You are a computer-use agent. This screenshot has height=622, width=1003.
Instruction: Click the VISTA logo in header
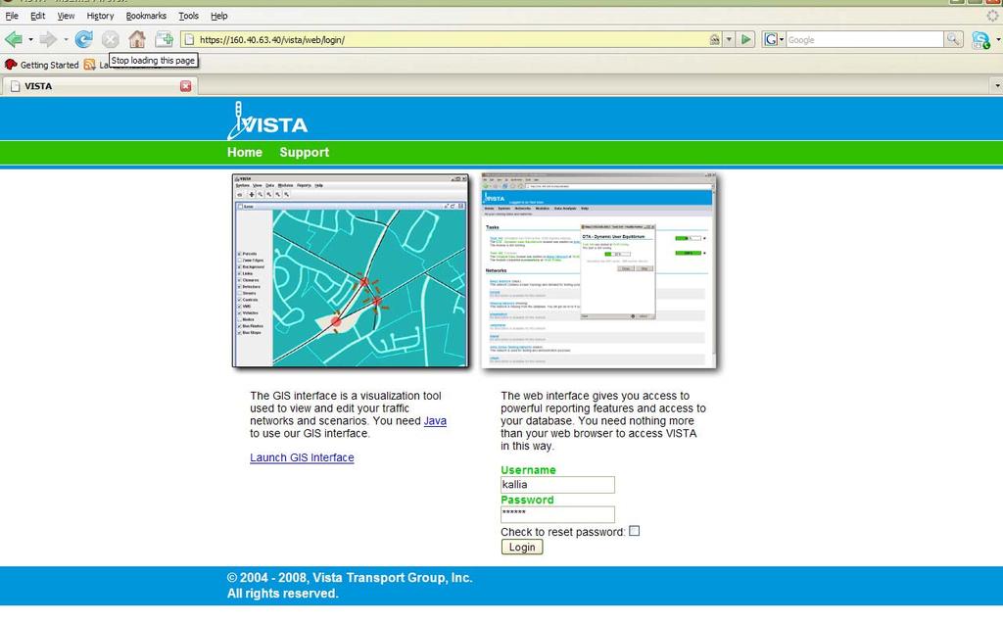point(267,120)
